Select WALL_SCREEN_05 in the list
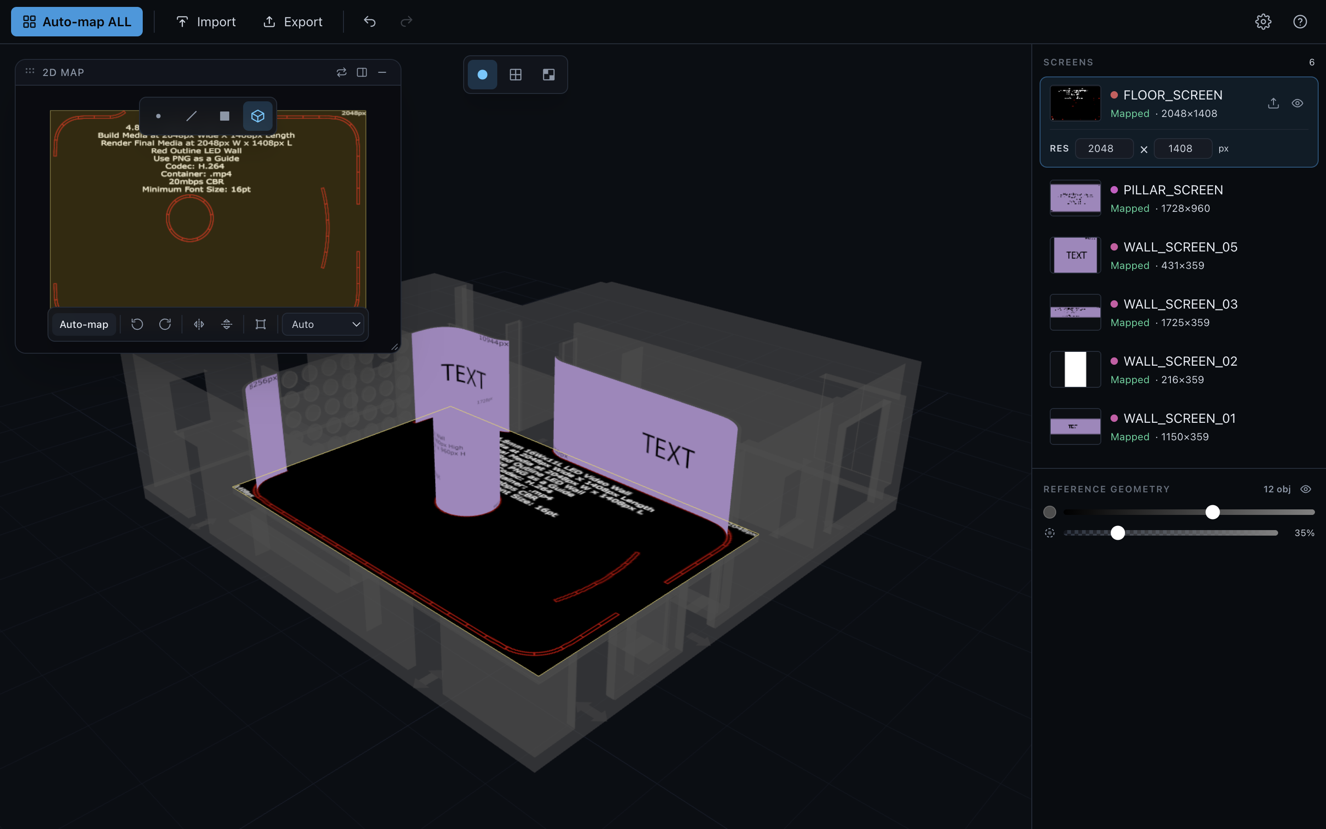 1179,255
